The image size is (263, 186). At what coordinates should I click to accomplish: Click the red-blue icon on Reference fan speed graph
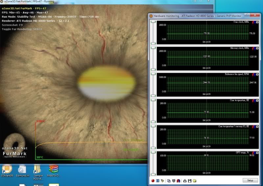[254, 74]
